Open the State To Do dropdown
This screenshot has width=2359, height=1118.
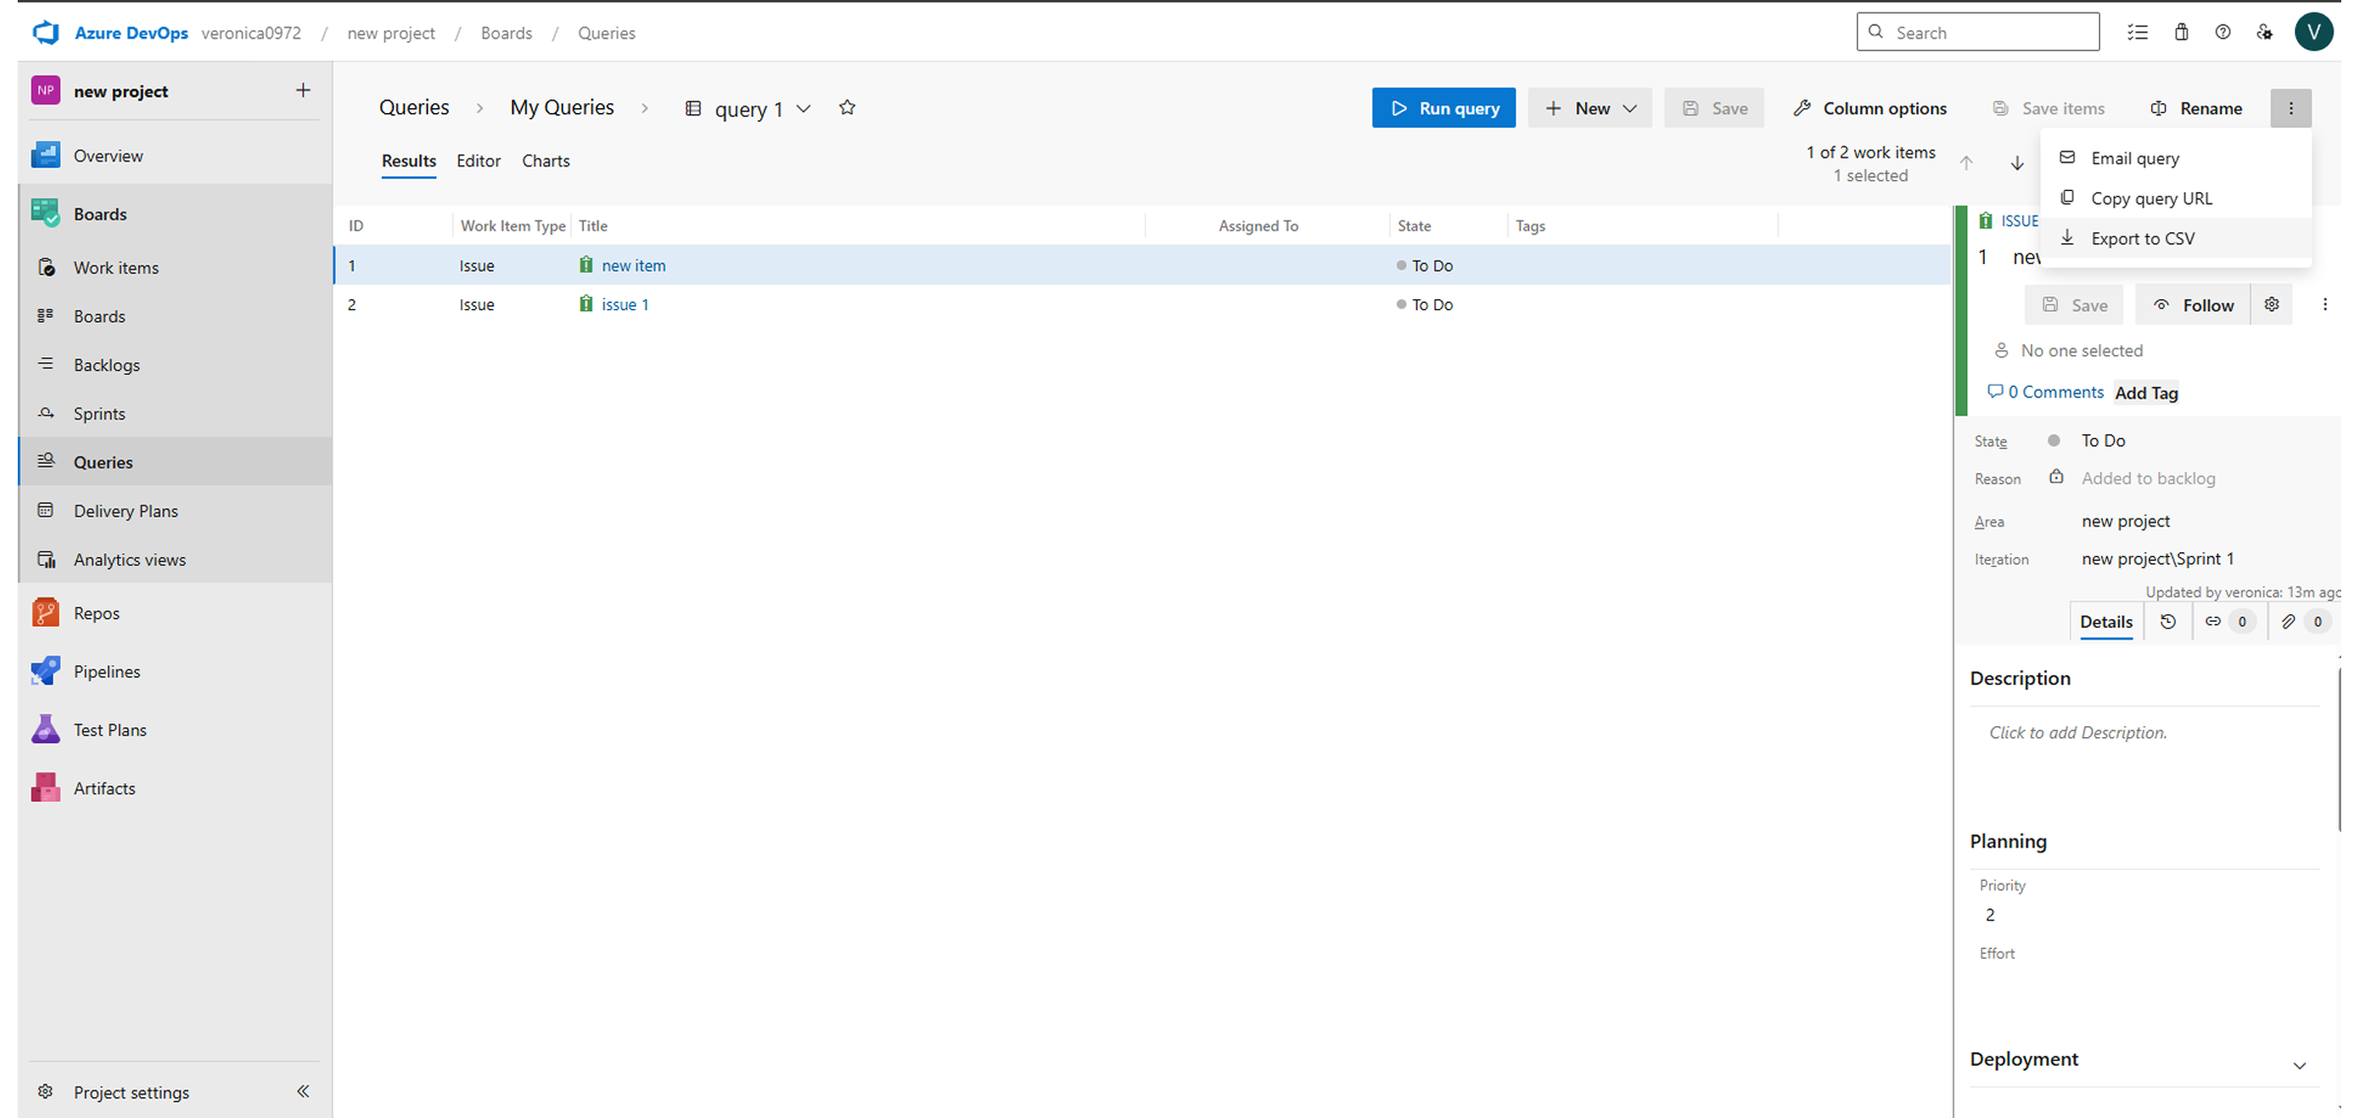pyautogui.click(x=2103, y=441)
